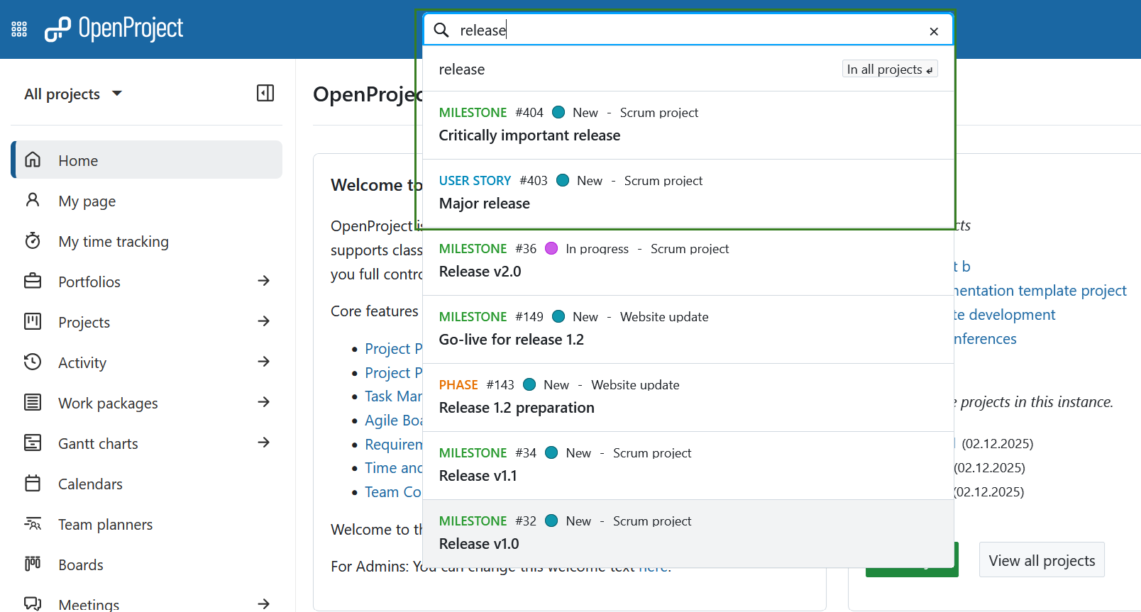The image size is (1141, 612).
Task: Open result 'Release 1.2 preparation' phase
Action: [688, 397]
